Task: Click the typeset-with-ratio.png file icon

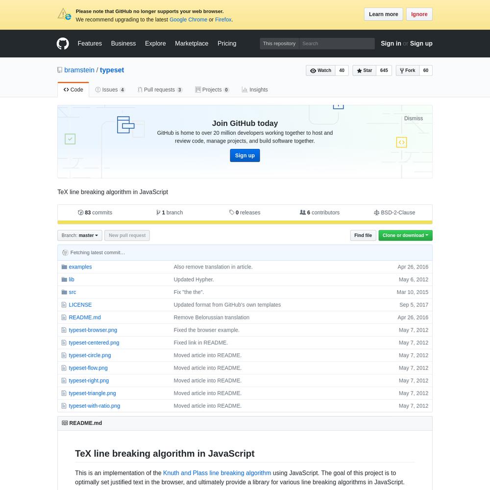Action: click(64, 406)
